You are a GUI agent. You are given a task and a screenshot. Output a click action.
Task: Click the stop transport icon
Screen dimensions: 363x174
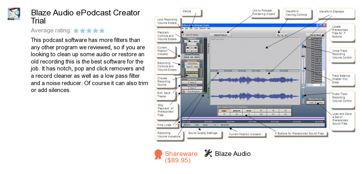[192, 51]
